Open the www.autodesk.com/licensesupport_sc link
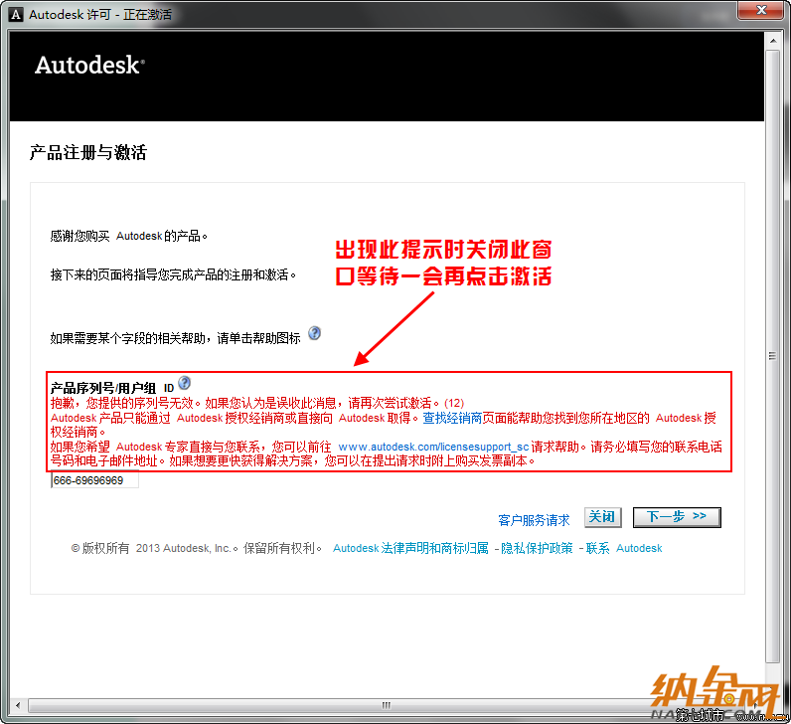The width and height of the screenshot is (791, 724). 433,447
